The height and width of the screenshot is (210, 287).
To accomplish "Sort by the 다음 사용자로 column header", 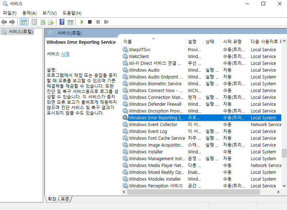I will pyautogui.click(x=265, y=42).
